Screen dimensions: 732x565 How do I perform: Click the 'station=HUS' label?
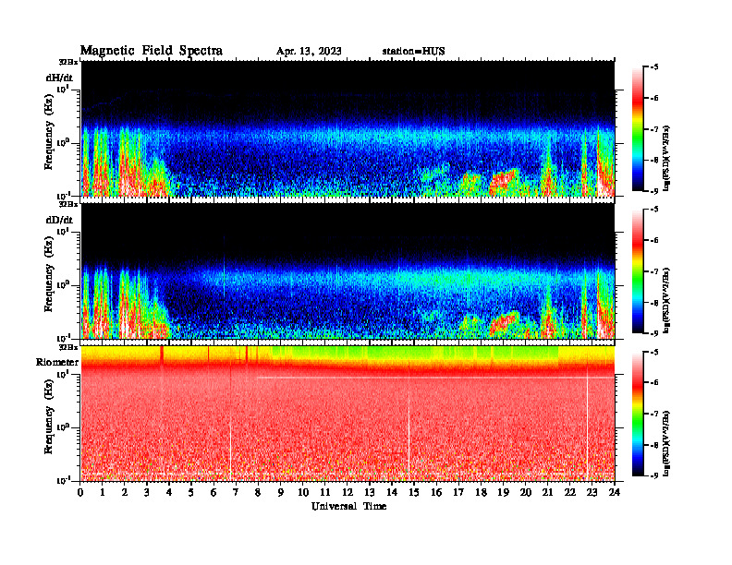413,52
